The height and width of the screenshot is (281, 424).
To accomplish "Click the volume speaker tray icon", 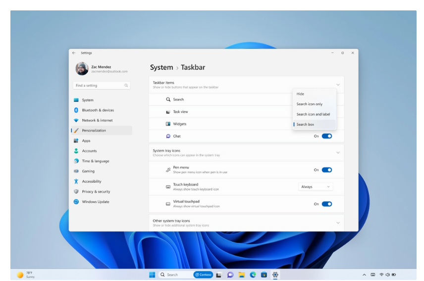I will click(387, 275).
